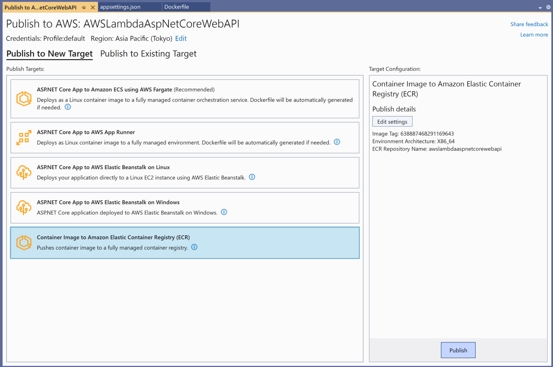This screenshot has width=553, height=367.
Task: Click the Elastic Beanstalk on Windows icon
Action: (24, 208)
